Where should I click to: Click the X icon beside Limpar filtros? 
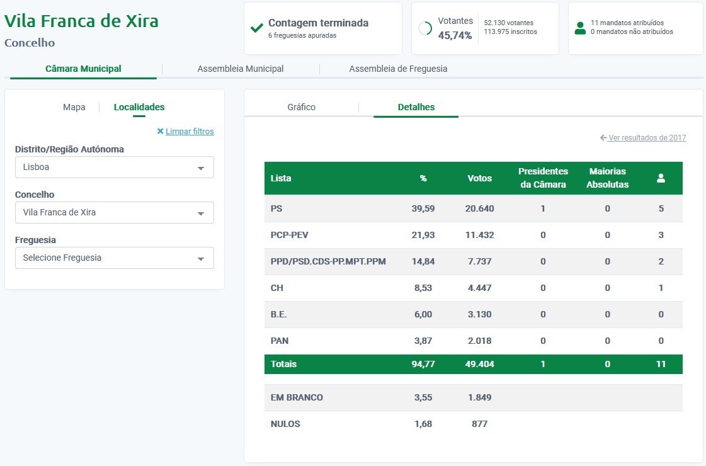[160, 132]
